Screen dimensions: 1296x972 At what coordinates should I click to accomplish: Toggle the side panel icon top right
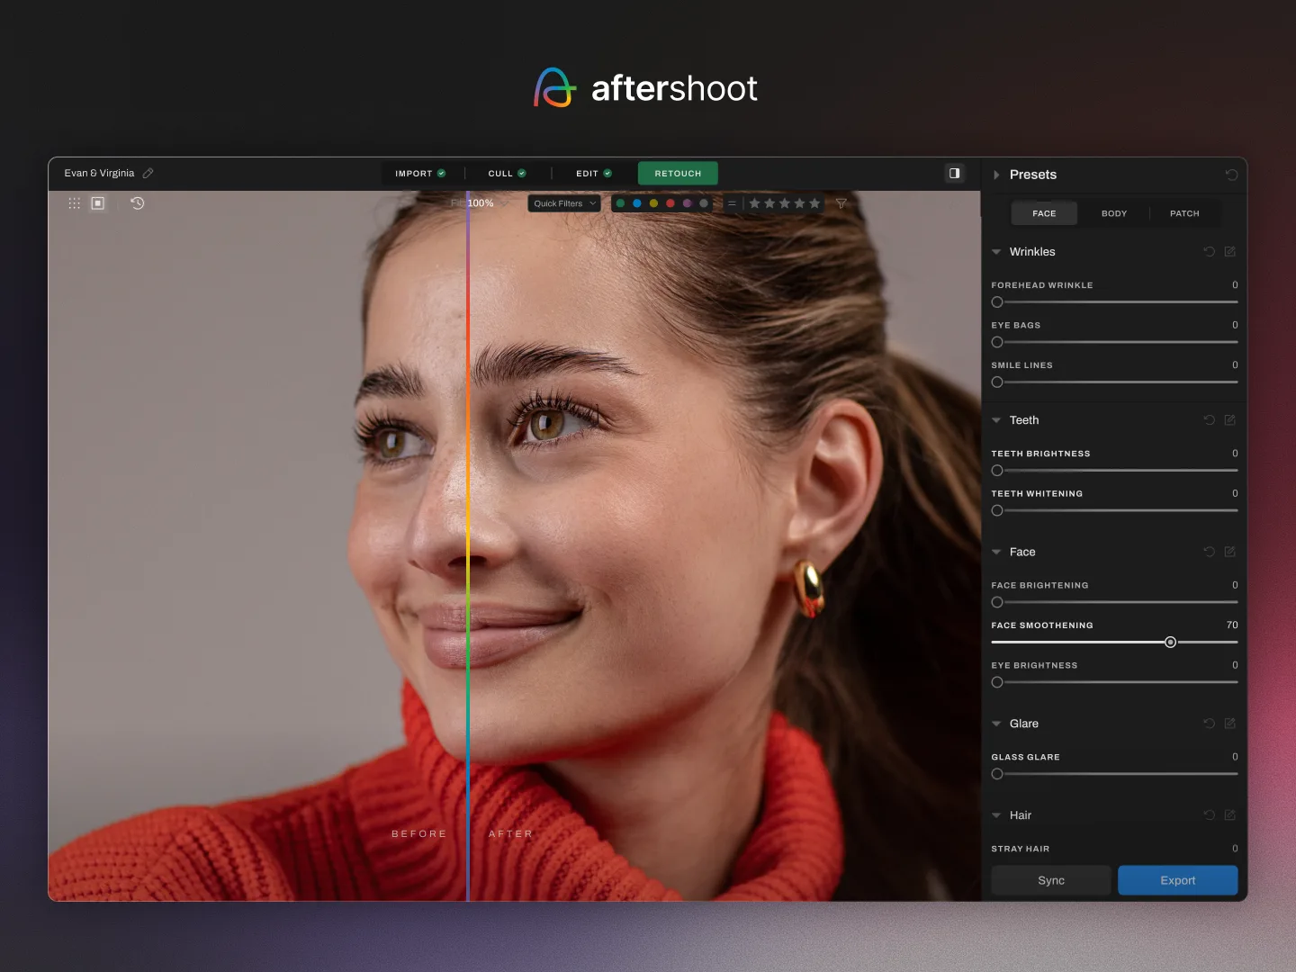[954, 173]
